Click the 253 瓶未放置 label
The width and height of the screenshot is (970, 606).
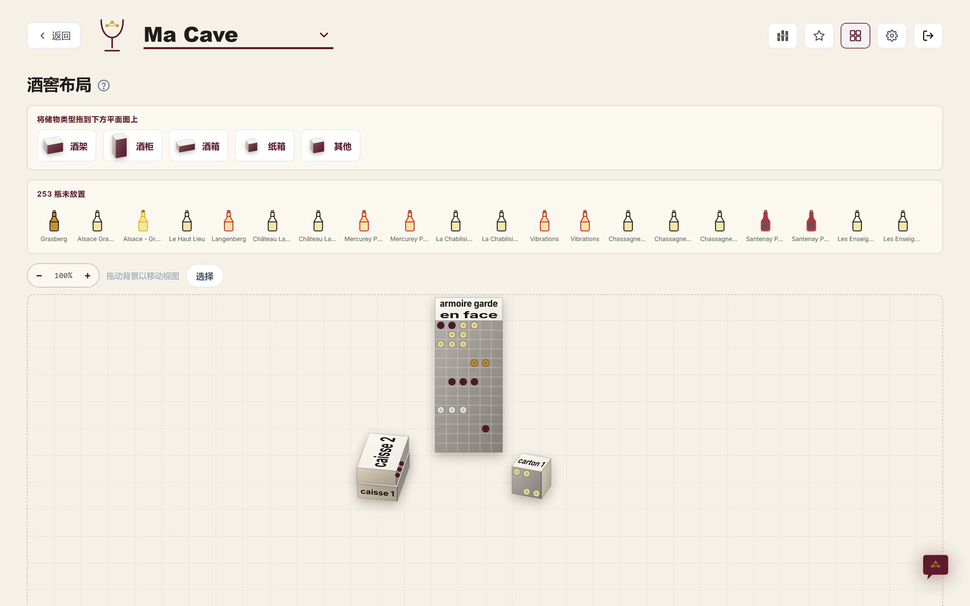point(61,194)
